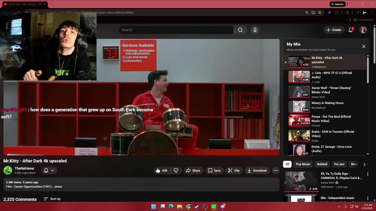Bookmark this page with the star icon
This screenshot has width=376, height=211.
[x=320, y=13]
